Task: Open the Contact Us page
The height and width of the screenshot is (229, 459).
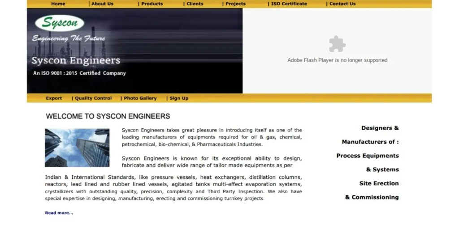Action: [342, 4]
